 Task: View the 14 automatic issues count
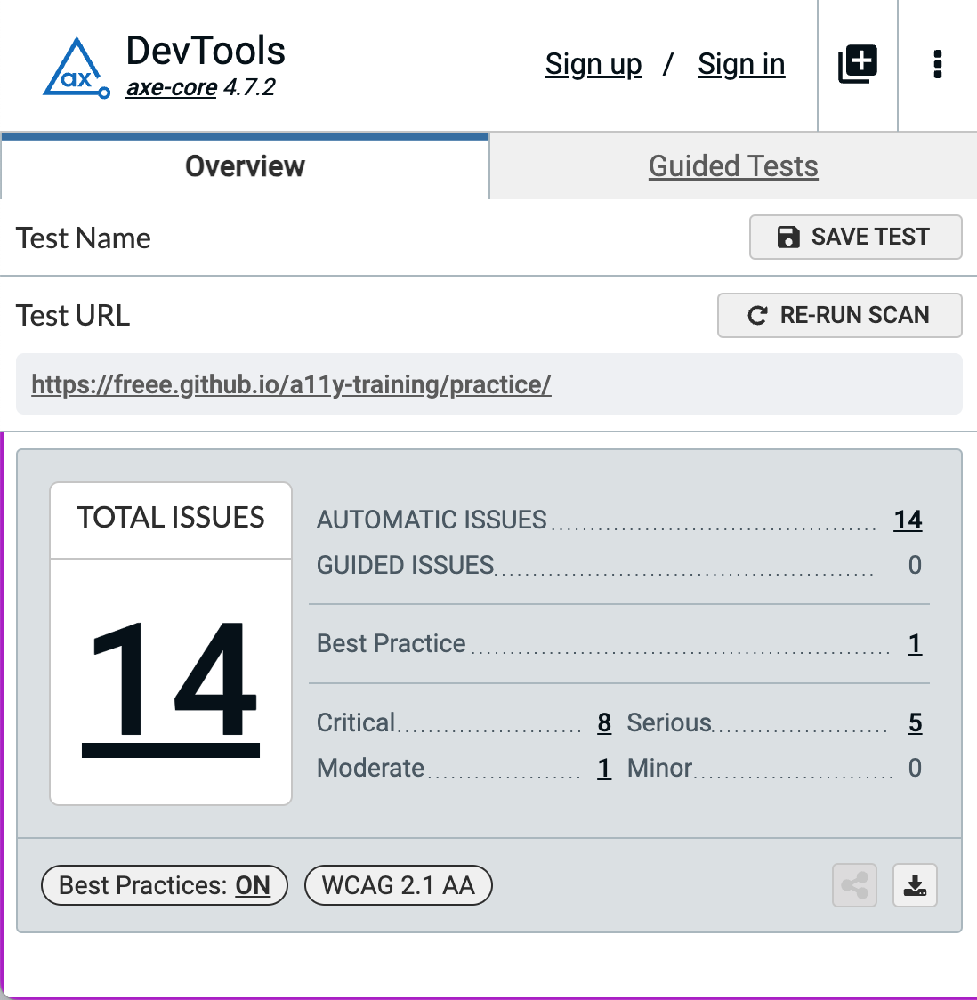point(908,520)
